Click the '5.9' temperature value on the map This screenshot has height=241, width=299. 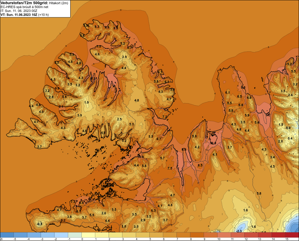[247, 115]
